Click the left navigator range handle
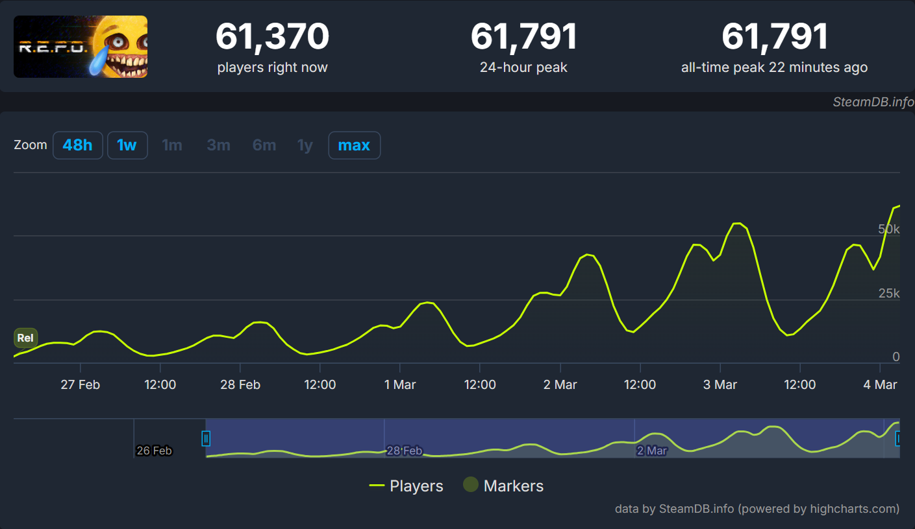Image resolution: width=915 pixels, height=529 pixels. click(206, 439)
